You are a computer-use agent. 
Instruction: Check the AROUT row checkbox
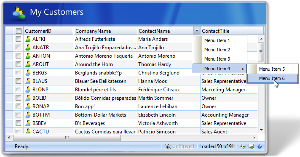(x=19, y=64)
